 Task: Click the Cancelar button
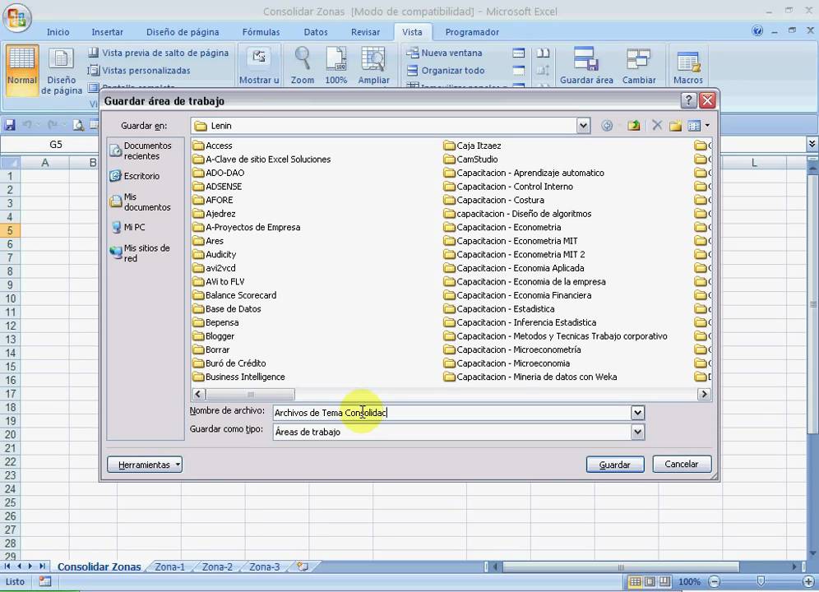click(x=682, y=464)
